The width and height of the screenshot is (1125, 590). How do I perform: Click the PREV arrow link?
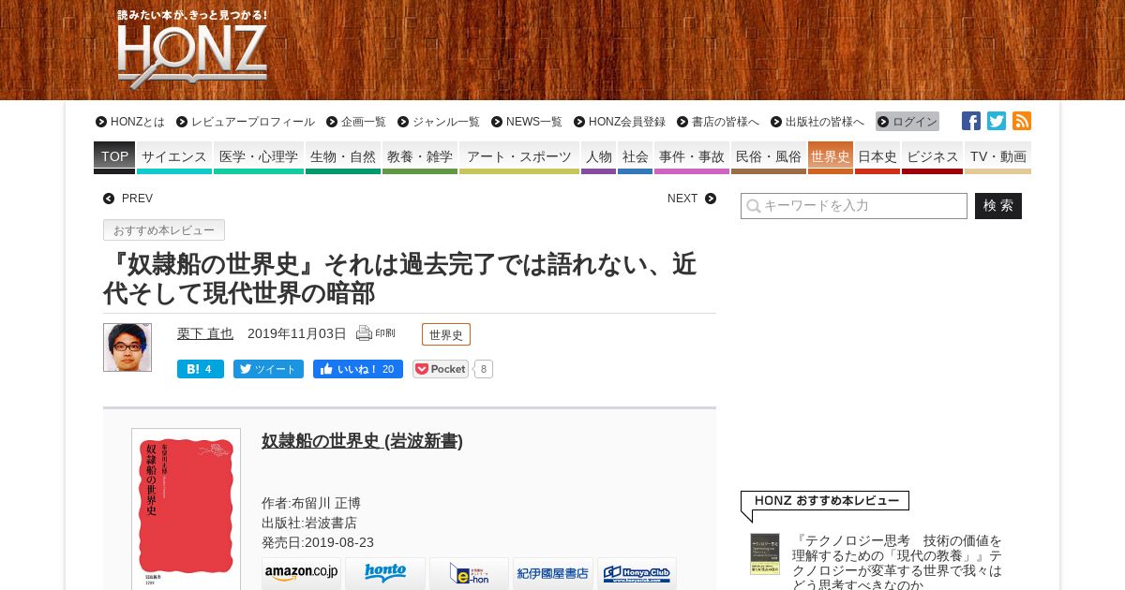click(x=128, y=199)
